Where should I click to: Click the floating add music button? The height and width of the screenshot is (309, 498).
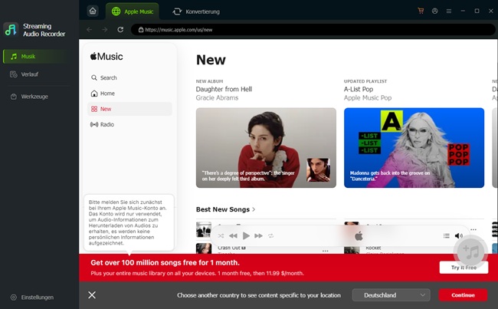472,251
